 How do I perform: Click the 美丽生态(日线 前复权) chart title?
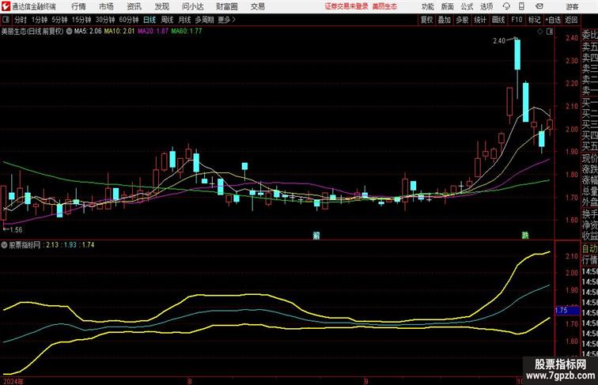pos(32,32)
